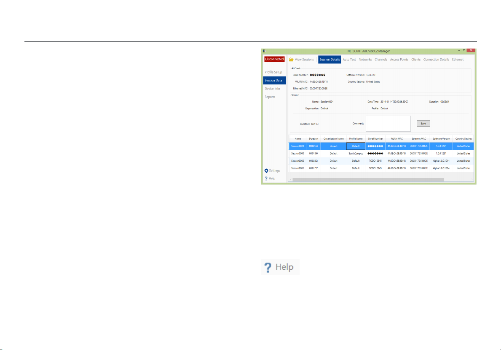The image size is (501, 350).
Task: Go to the Access Points tab
Action: pyautogui.click(x=399, y=60)
